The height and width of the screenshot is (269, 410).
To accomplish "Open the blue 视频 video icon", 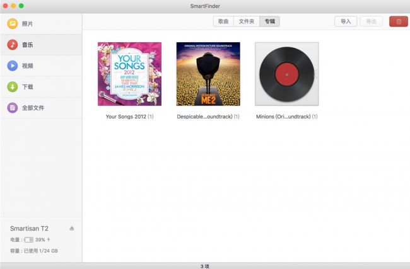I will [12, 66].
